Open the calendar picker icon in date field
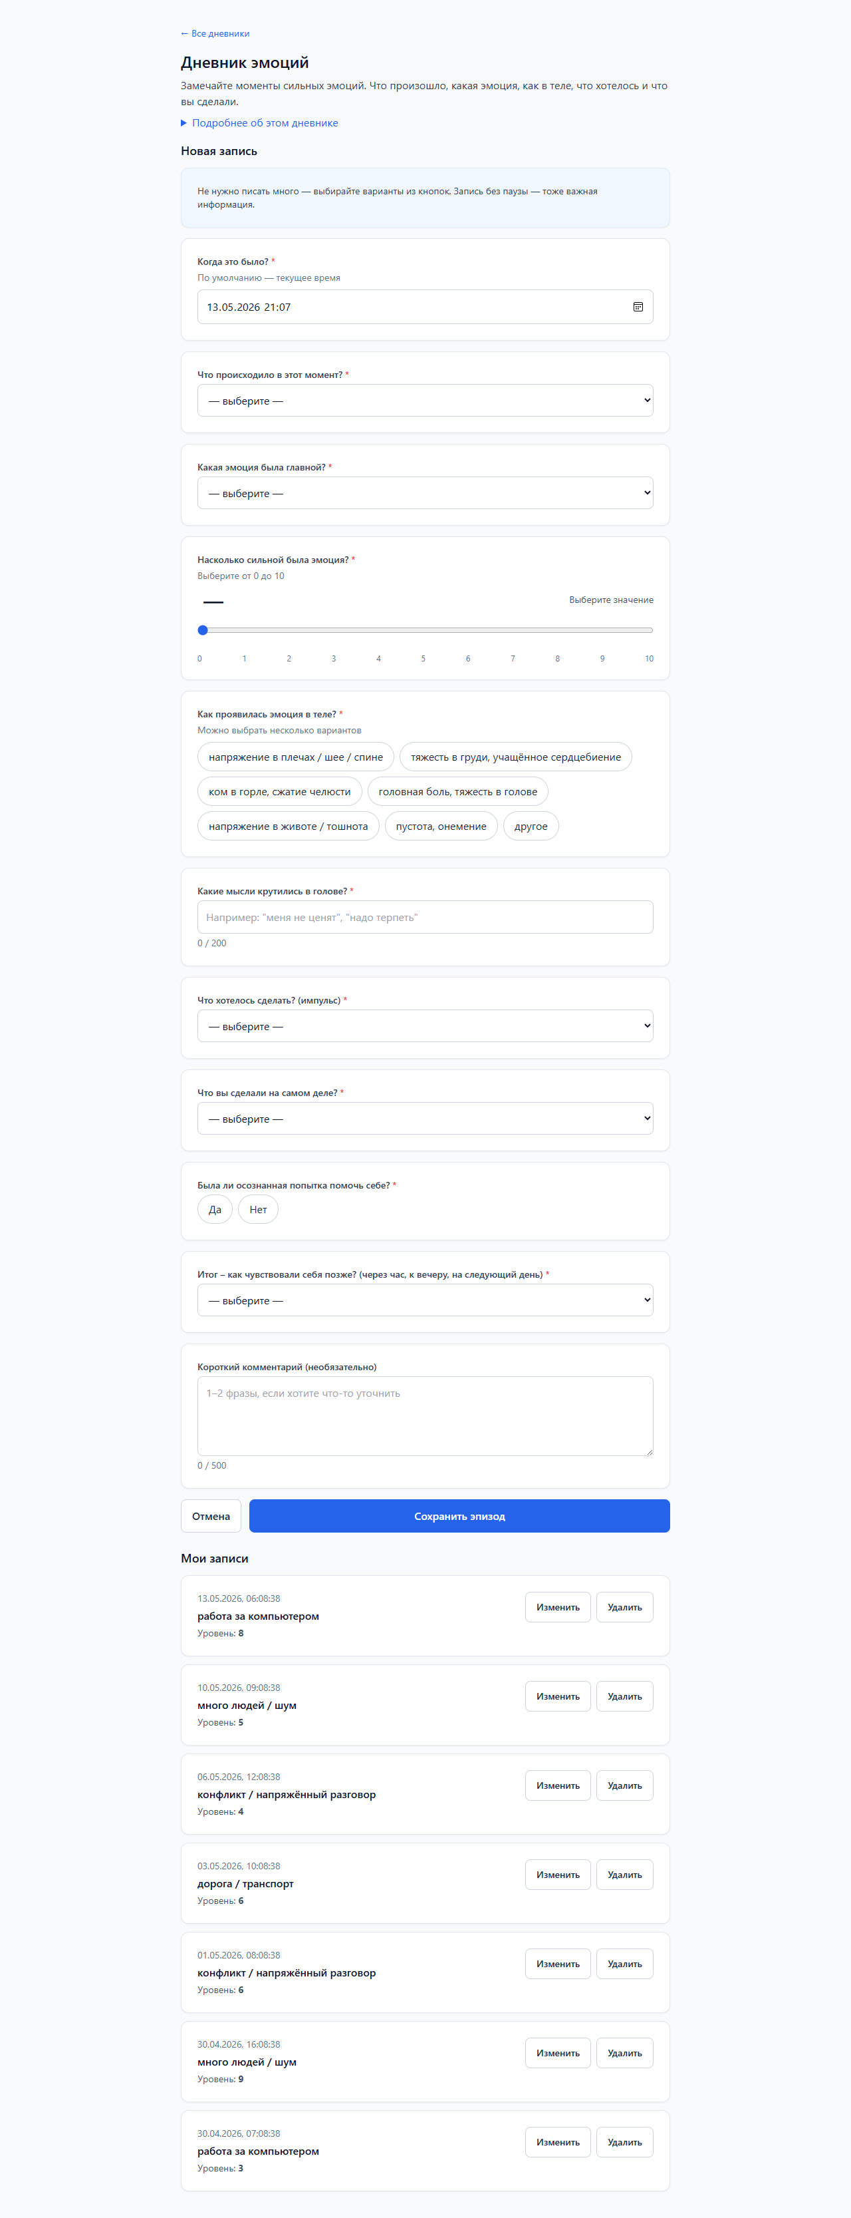Screen dimensions: 851x2218 coord(638,307)
